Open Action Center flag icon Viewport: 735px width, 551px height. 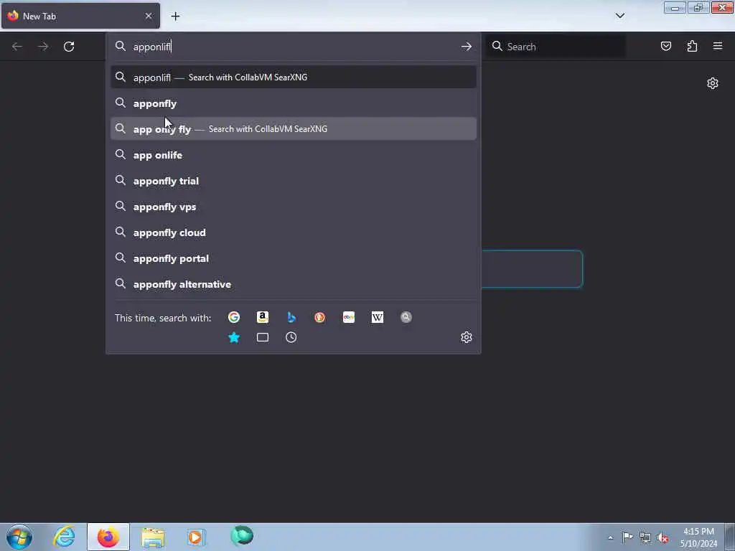[627, 537]
